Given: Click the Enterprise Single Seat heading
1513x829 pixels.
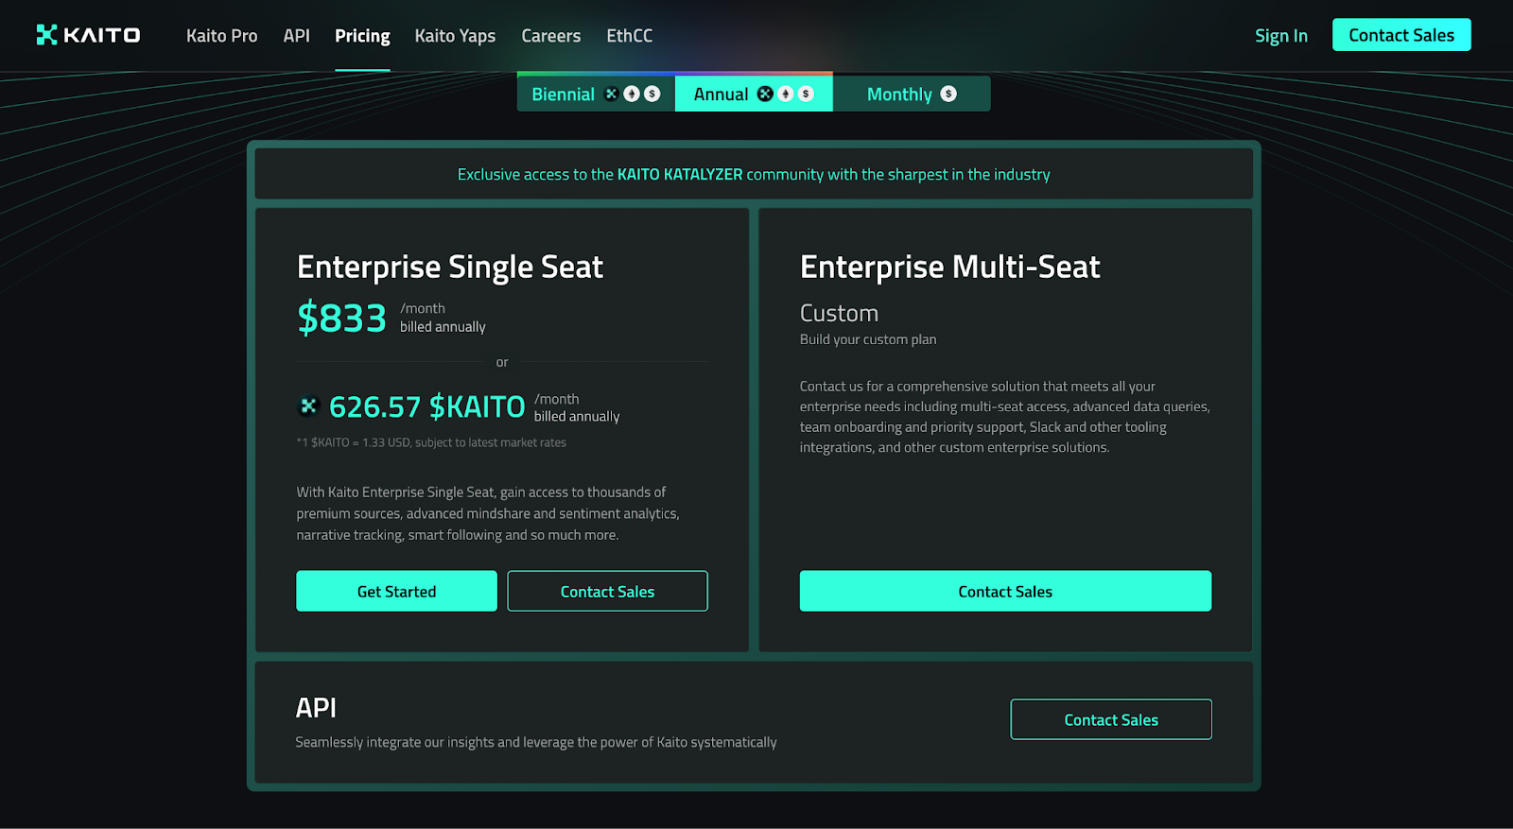Looking at the screenshot, I should pos(450,268).
